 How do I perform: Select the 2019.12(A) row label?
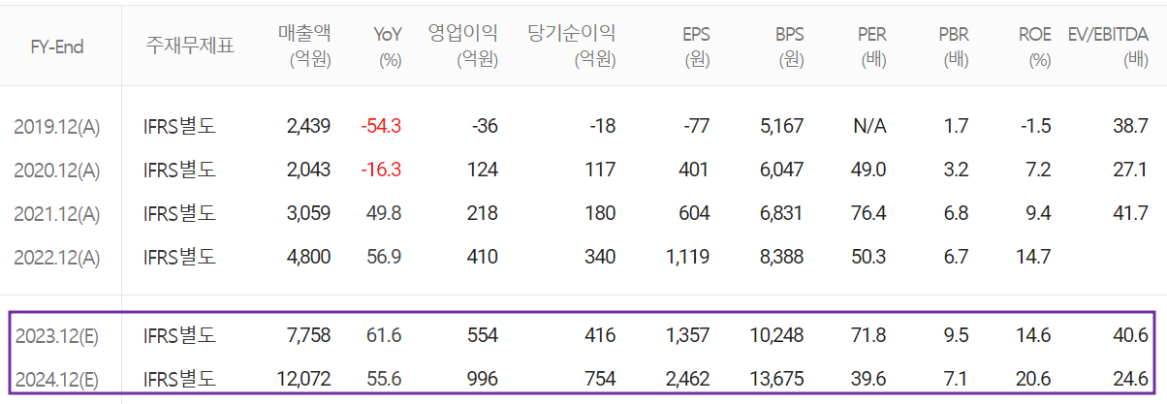click(x=57, y=126)
